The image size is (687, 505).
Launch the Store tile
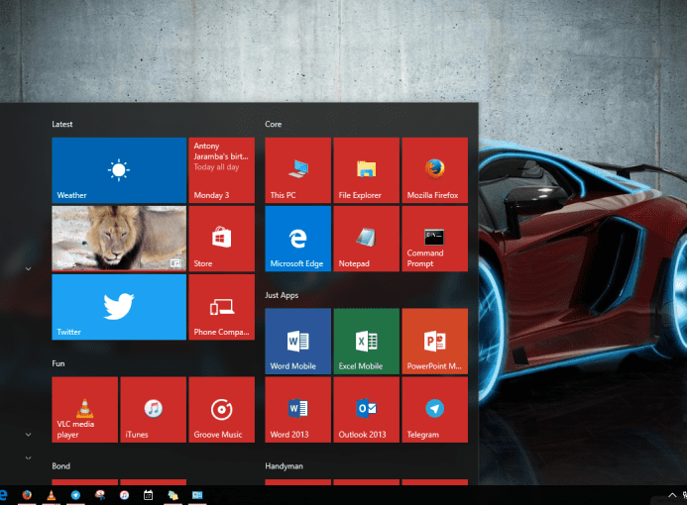coord(221,239)
